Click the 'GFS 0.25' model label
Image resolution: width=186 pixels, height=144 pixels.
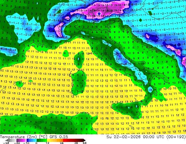click(59, 137)
